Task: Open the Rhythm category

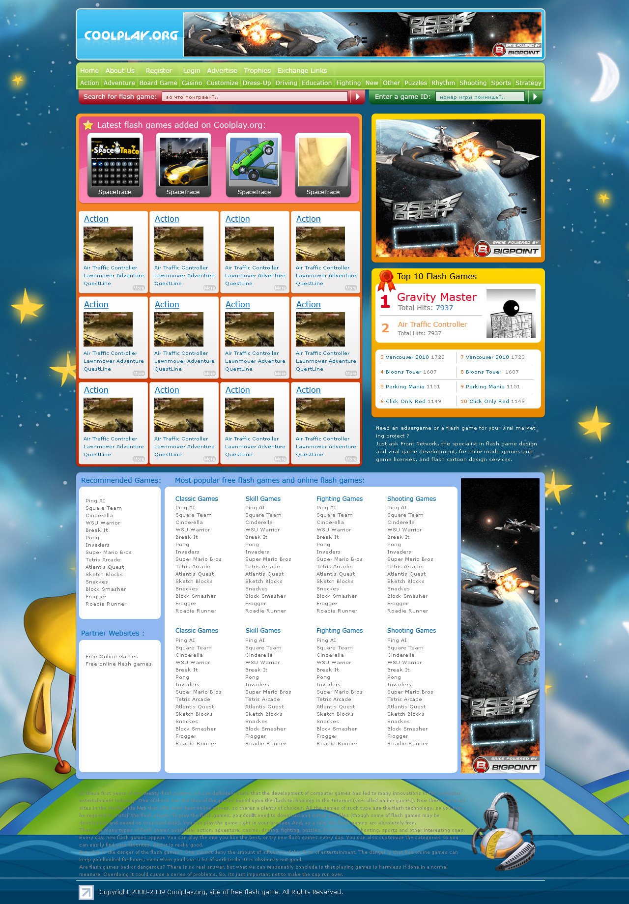Action: pos(443,83)
